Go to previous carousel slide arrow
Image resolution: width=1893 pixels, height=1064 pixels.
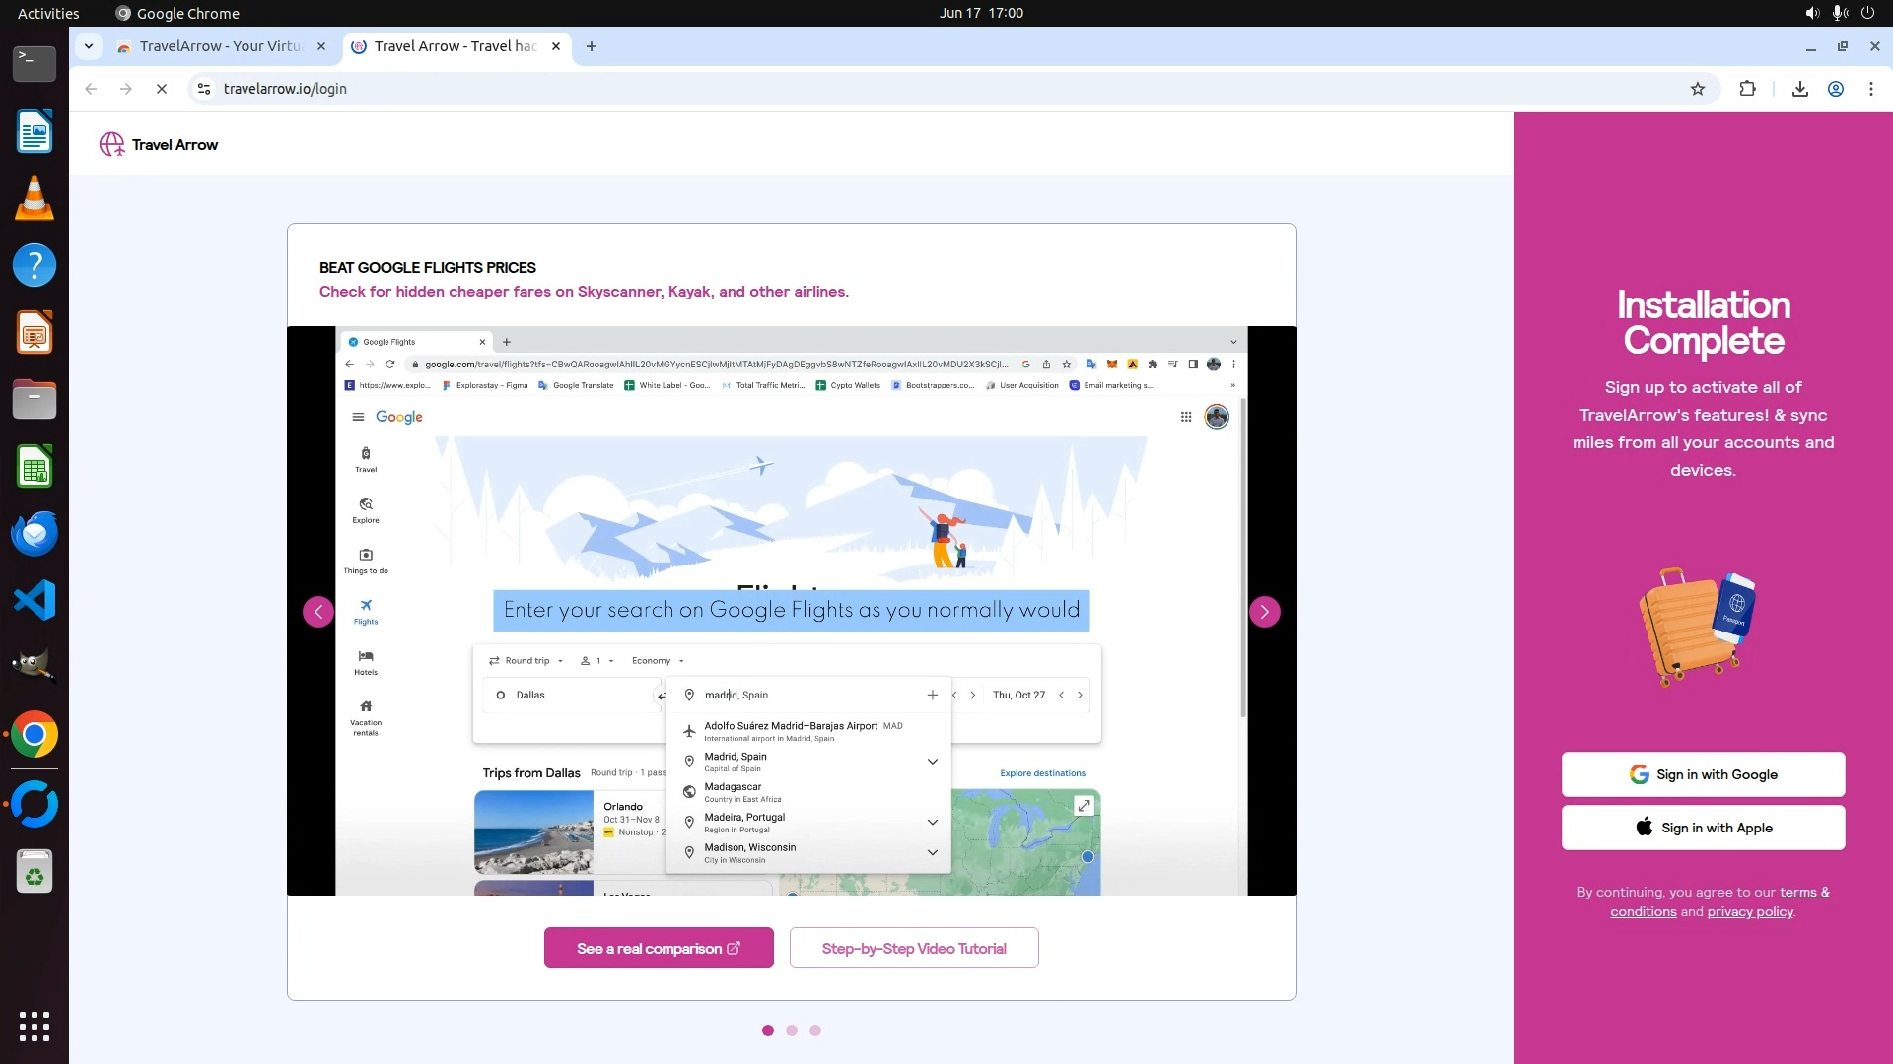(x=317, y=612)
